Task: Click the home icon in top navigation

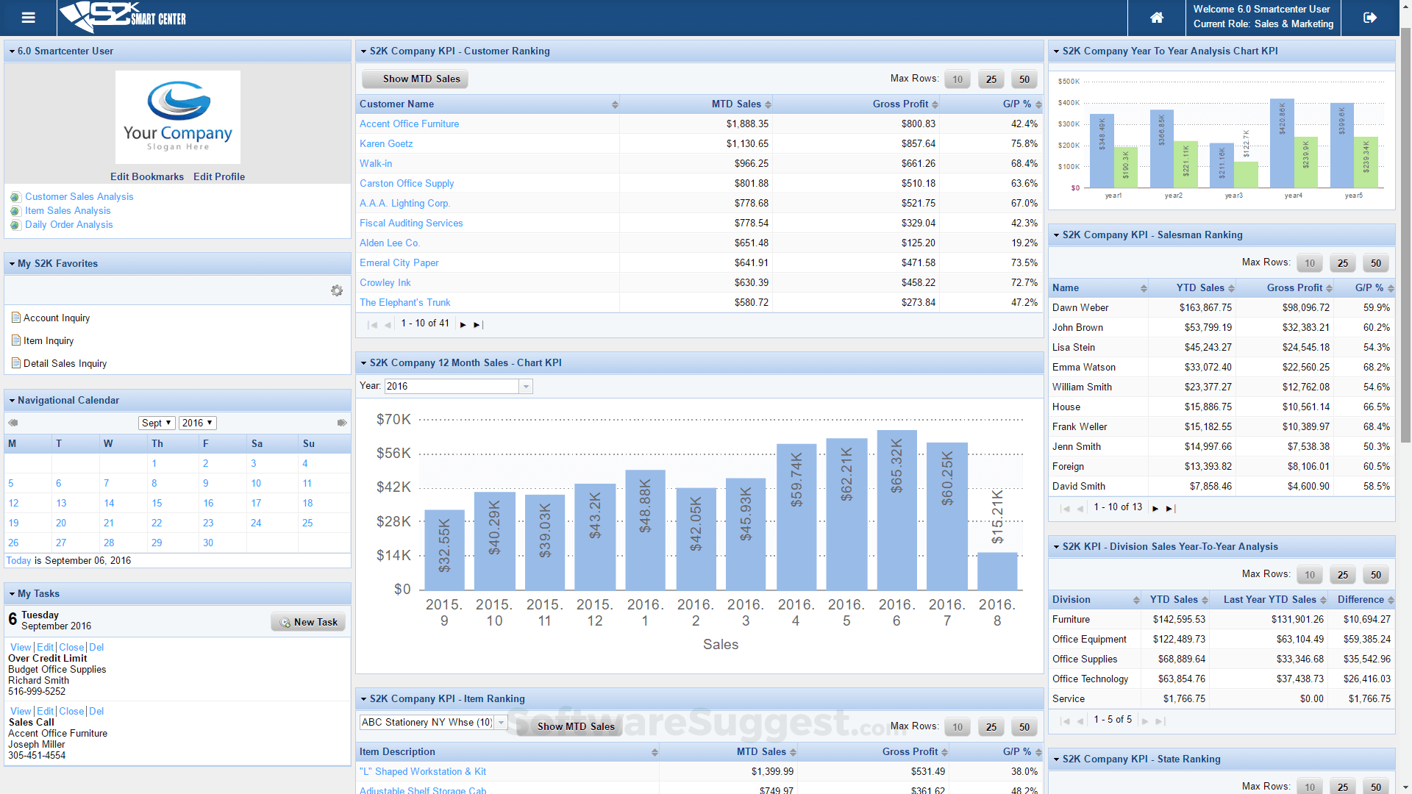Action: 1155,18
